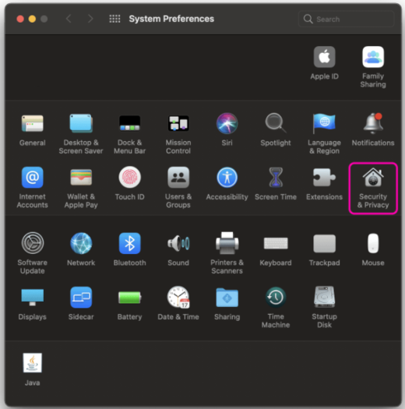Go forward with the right chevron
The width and height of the screenshot is (405, 409).
[90, 19]
